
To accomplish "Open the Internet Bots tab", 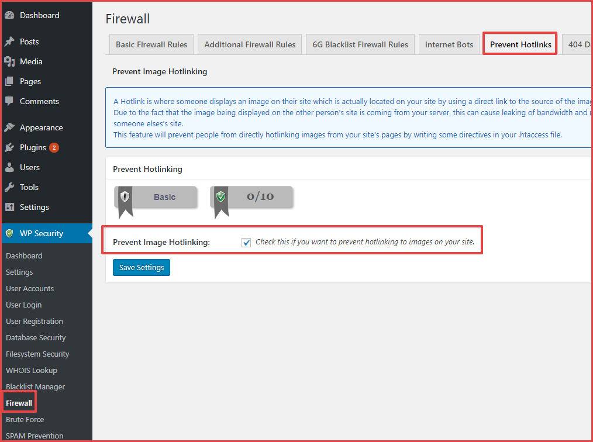I will click(x=449, y=44).
